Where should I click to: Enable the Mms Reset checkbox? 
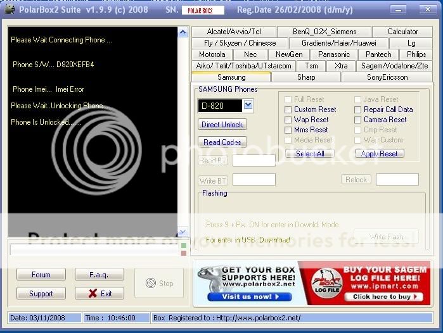(x=288, y=130)
